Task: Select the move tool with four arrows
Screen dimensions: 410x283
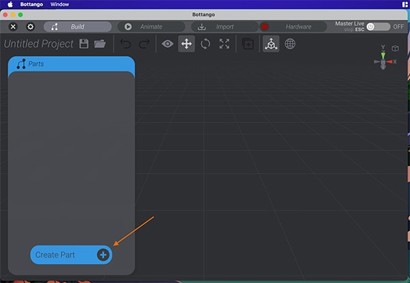Action: (186, 44)
